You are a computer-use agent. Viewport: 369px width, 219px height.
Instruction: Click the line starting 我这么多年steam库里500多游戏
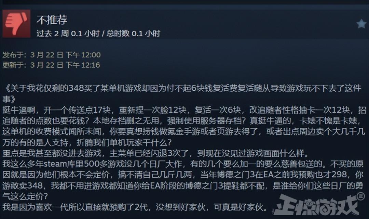183,164
